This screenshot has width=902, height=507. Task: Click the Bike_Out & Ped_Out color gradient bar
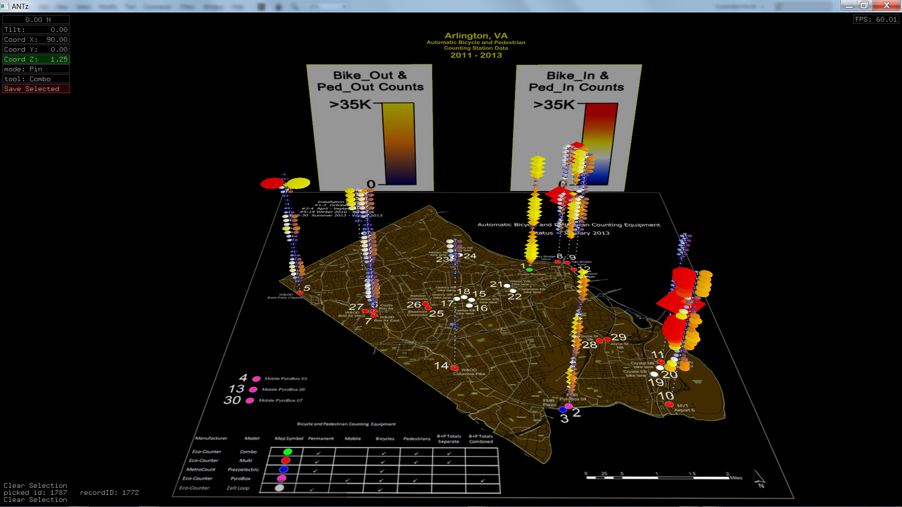tap(399, 144)
